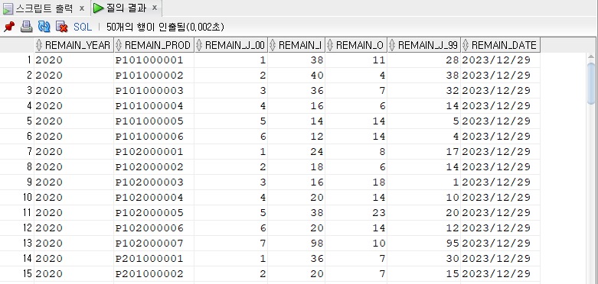Click REMAIN_O value 23 in row 11
Image resolution: width=598 pixels, height=284 pixels.
click(x=356, y=212)
